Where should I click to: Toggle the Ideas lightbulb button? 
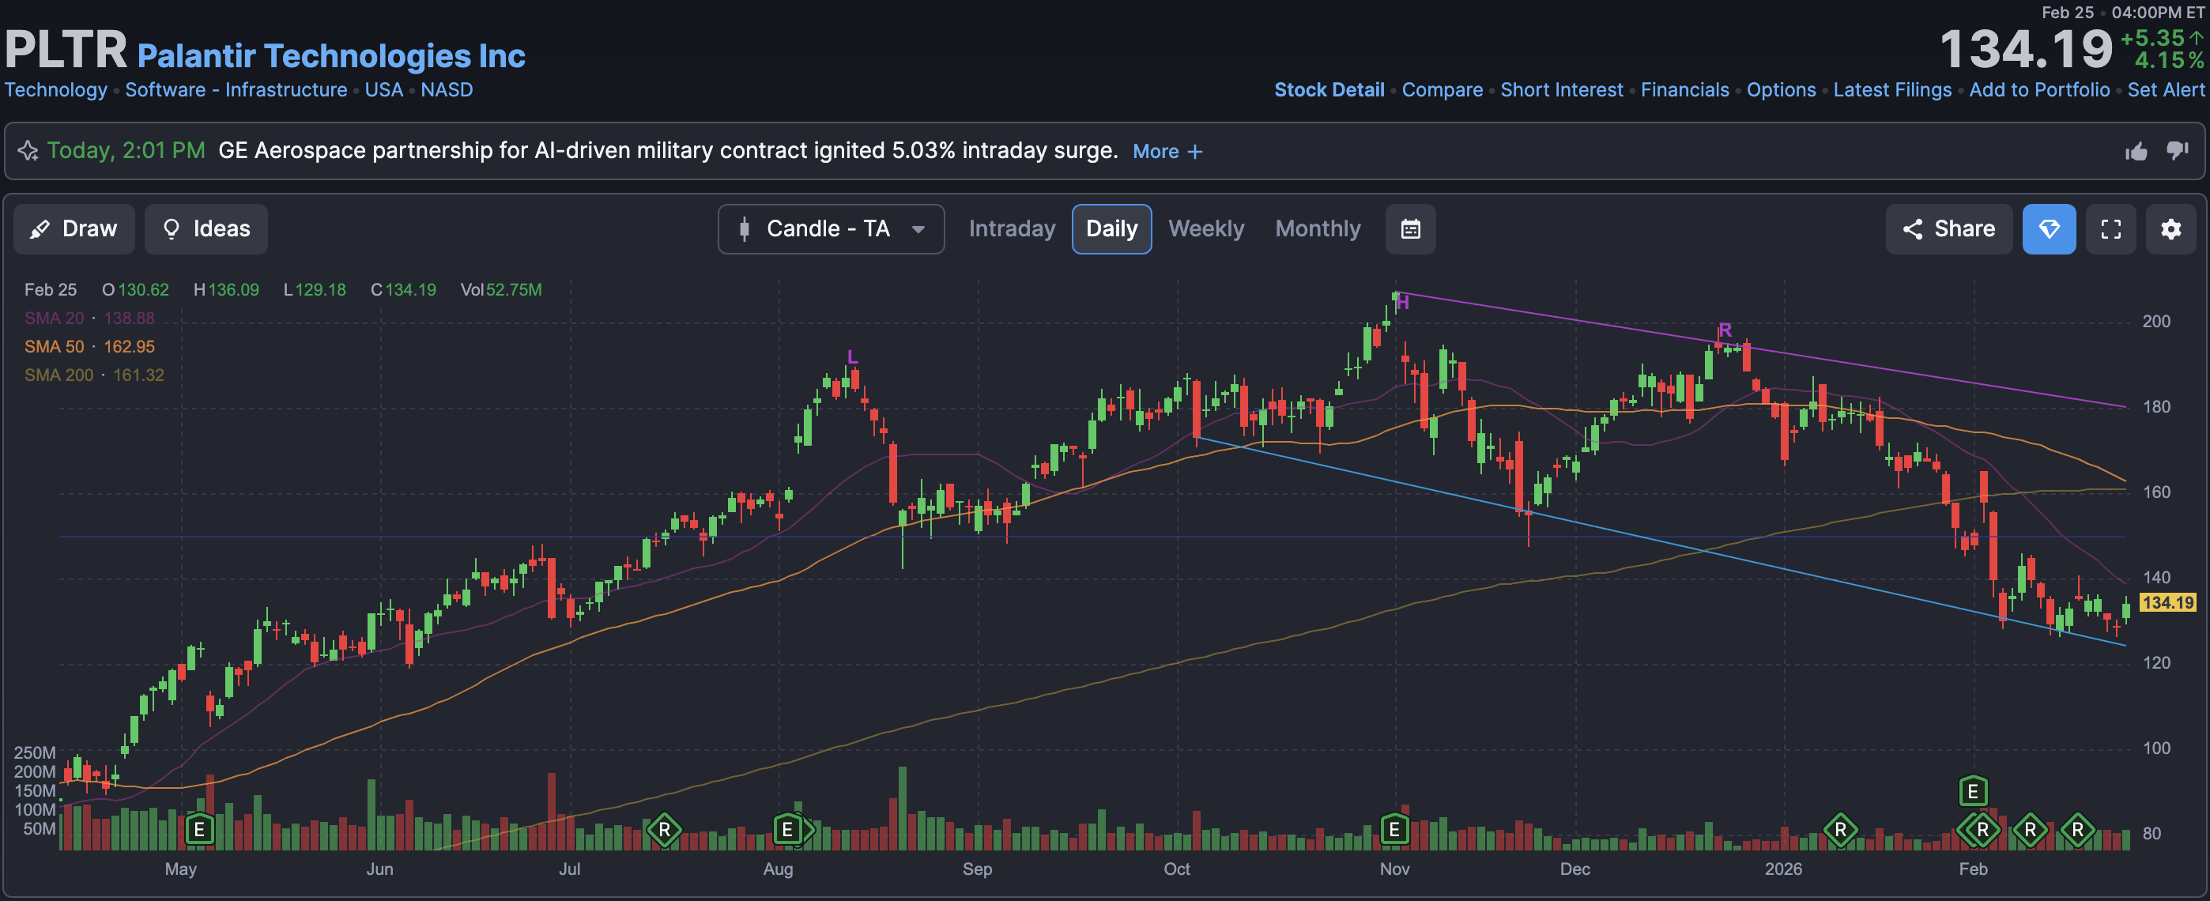click(206, 229)
